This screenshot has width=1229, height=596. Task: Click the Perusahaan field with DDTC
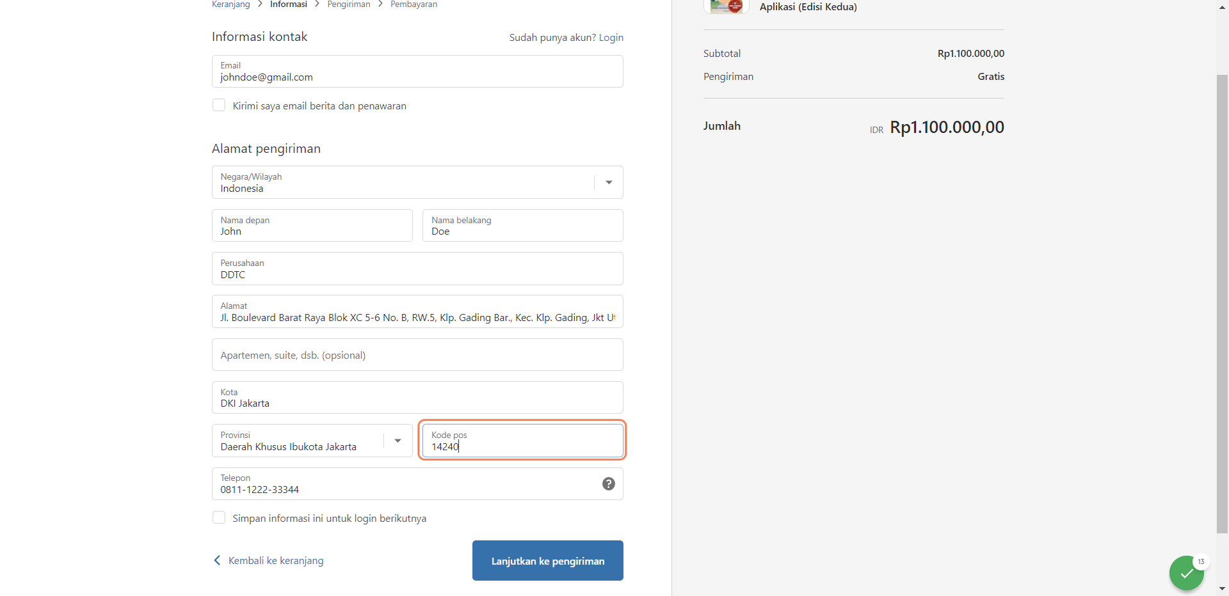(x=417, y=269)
